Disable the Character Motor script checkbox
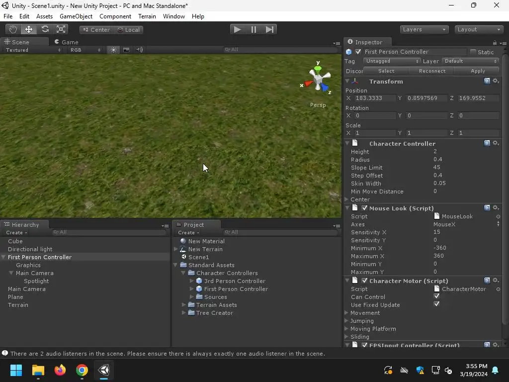Viewport: 509px width, 382px height. coord(364,281)
